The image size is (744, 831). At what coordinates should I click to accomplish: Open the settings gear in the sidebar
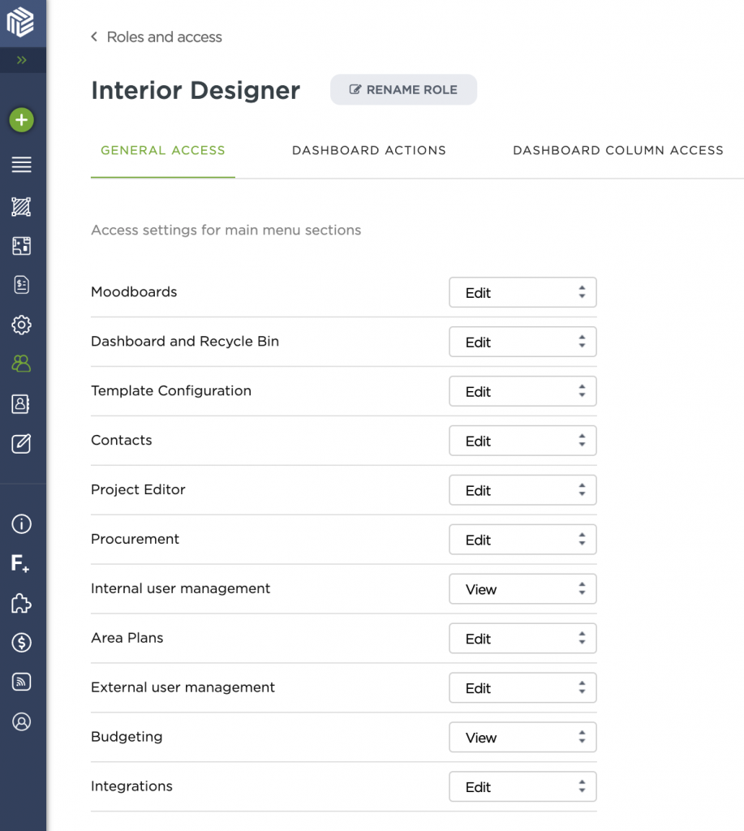point(23,325)
